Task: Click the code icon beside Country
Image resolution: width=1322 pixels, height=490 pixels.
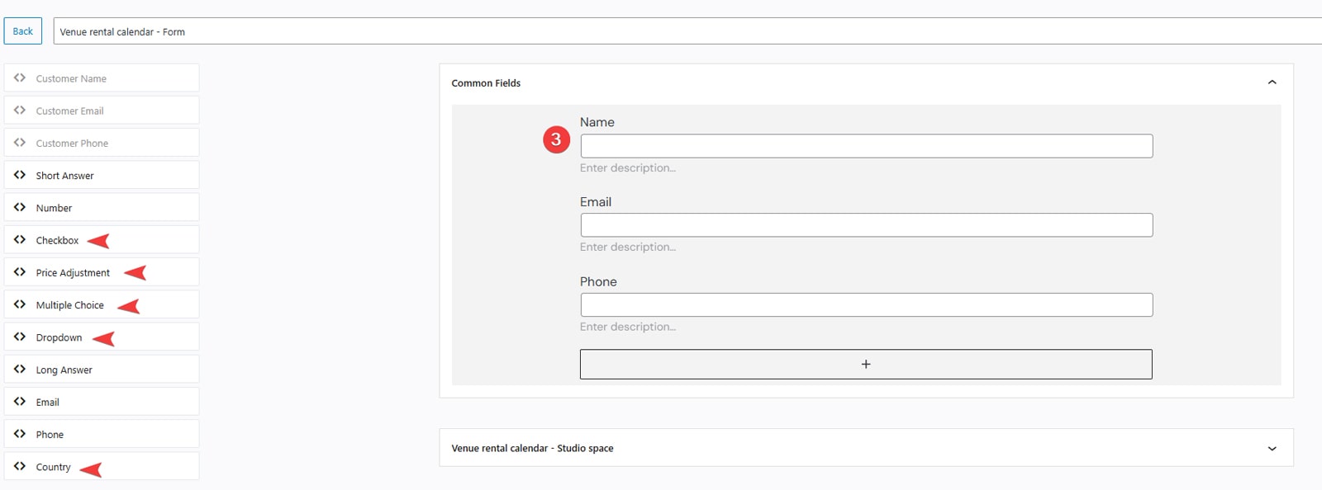Action: point(20,466)
